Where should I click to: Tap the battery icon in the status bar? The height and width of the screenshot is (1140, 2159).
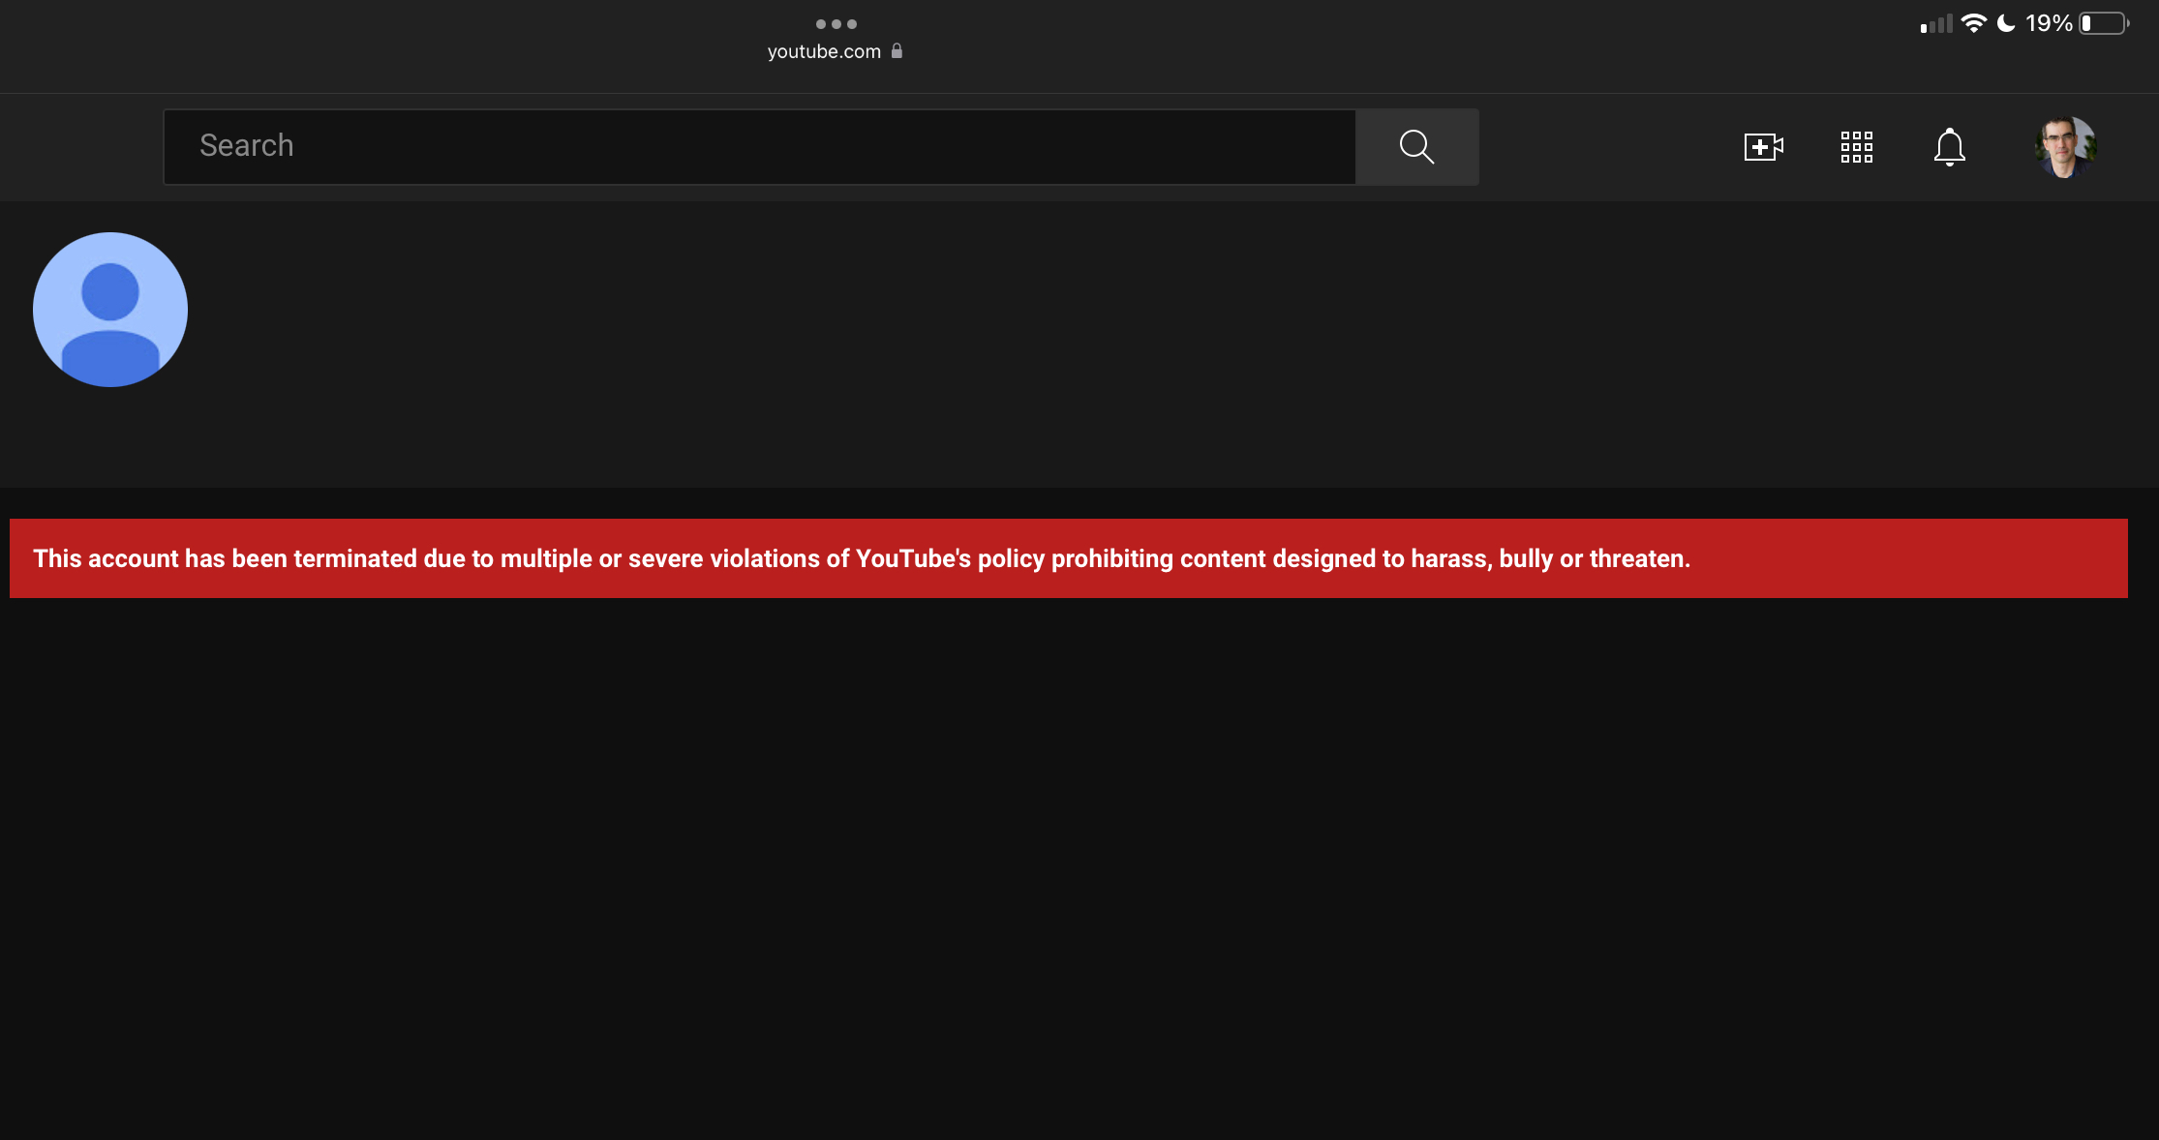point(2105,23)
